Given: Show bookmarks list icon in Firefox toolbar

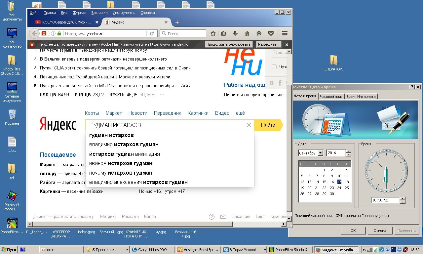Looking at the screenshot, I should [223, 33].
